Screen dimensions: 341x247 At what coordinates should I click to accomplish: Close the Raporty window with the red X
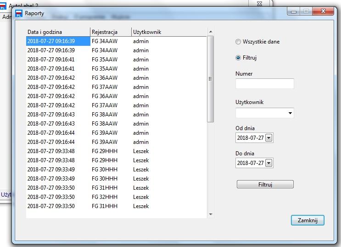323,11
